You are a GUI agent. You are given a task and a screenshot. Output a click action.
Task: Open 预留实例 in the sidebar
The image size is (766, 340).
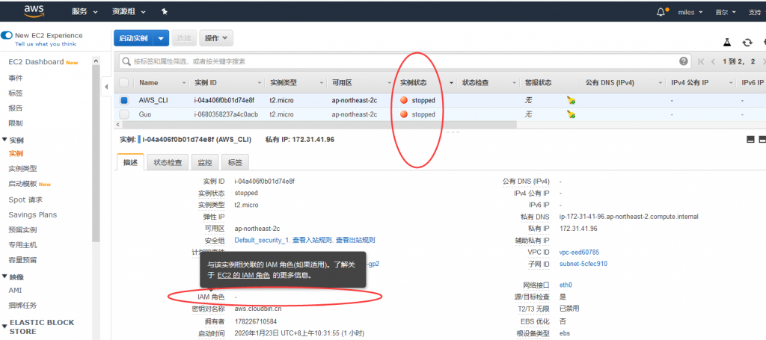22,229
